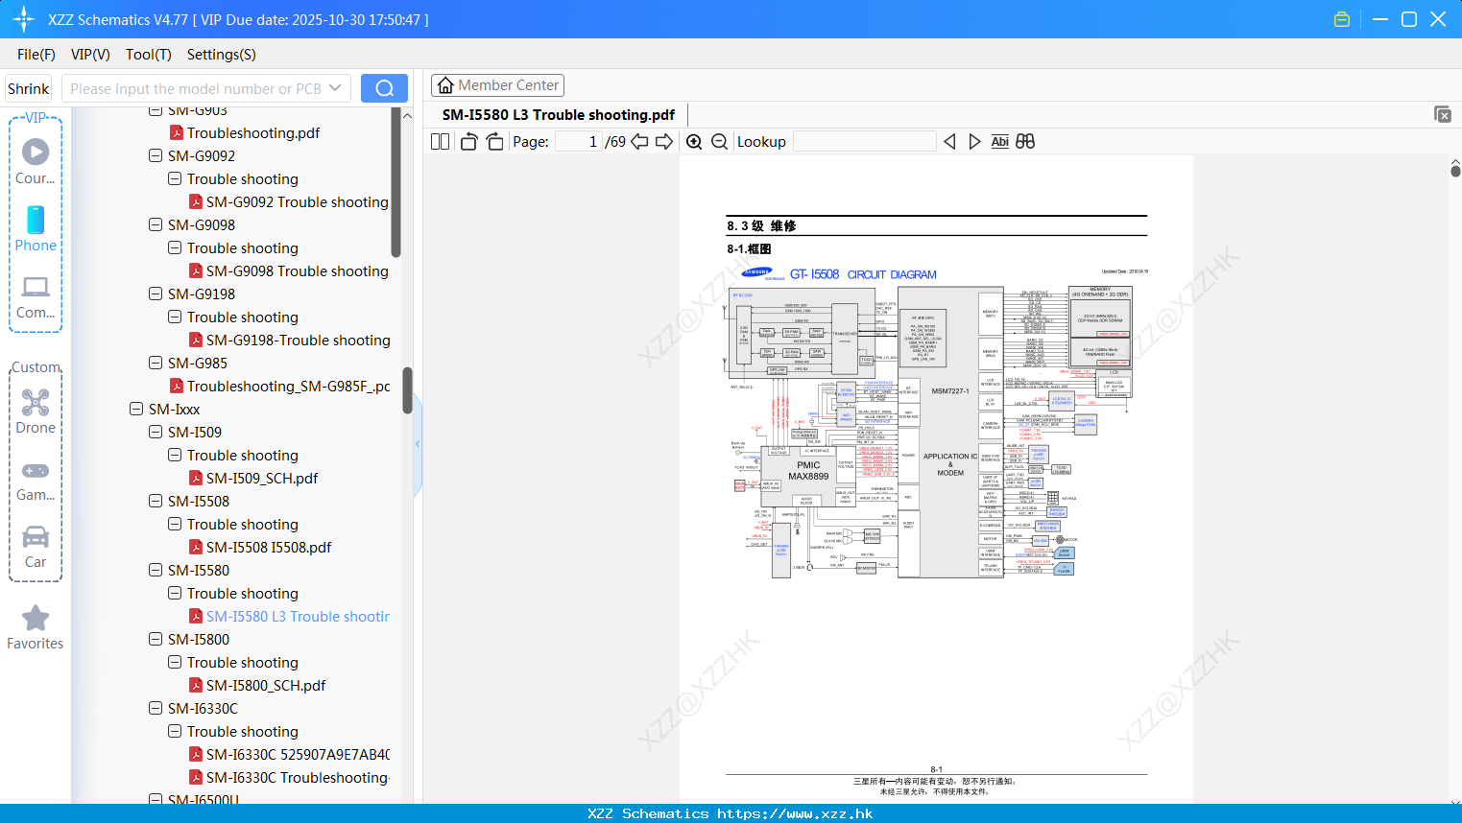Open the Drone schematics section
The height and width of the screenshot is (823, 1462).
[x=35, y=411]
